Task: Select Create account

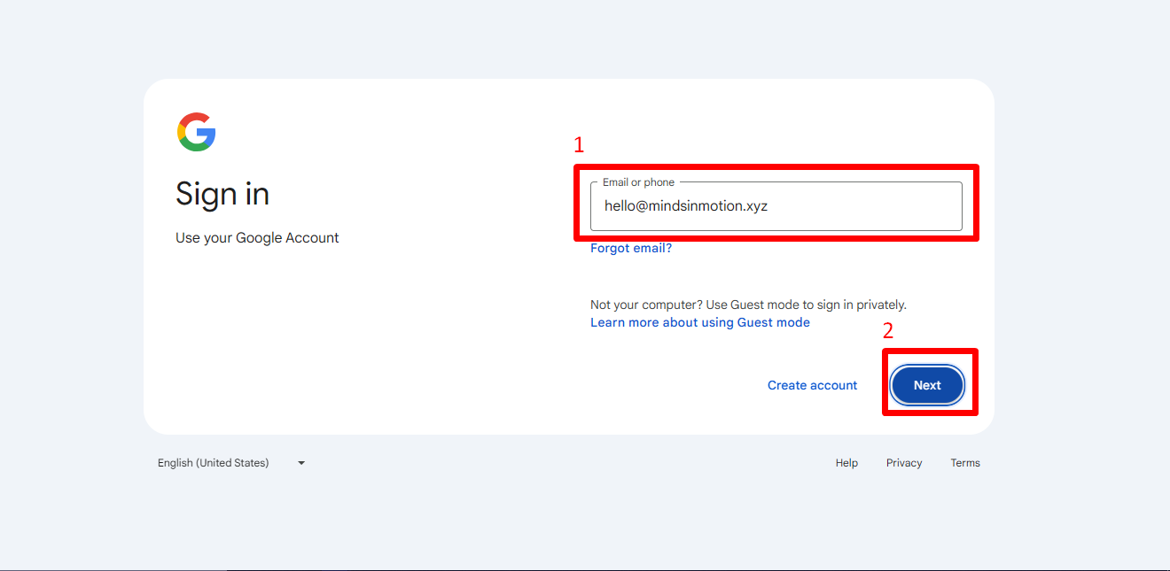Action: [x=812, y=385]
